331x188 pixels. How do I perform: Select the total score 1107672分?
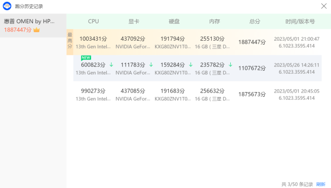tap(252, 68)
